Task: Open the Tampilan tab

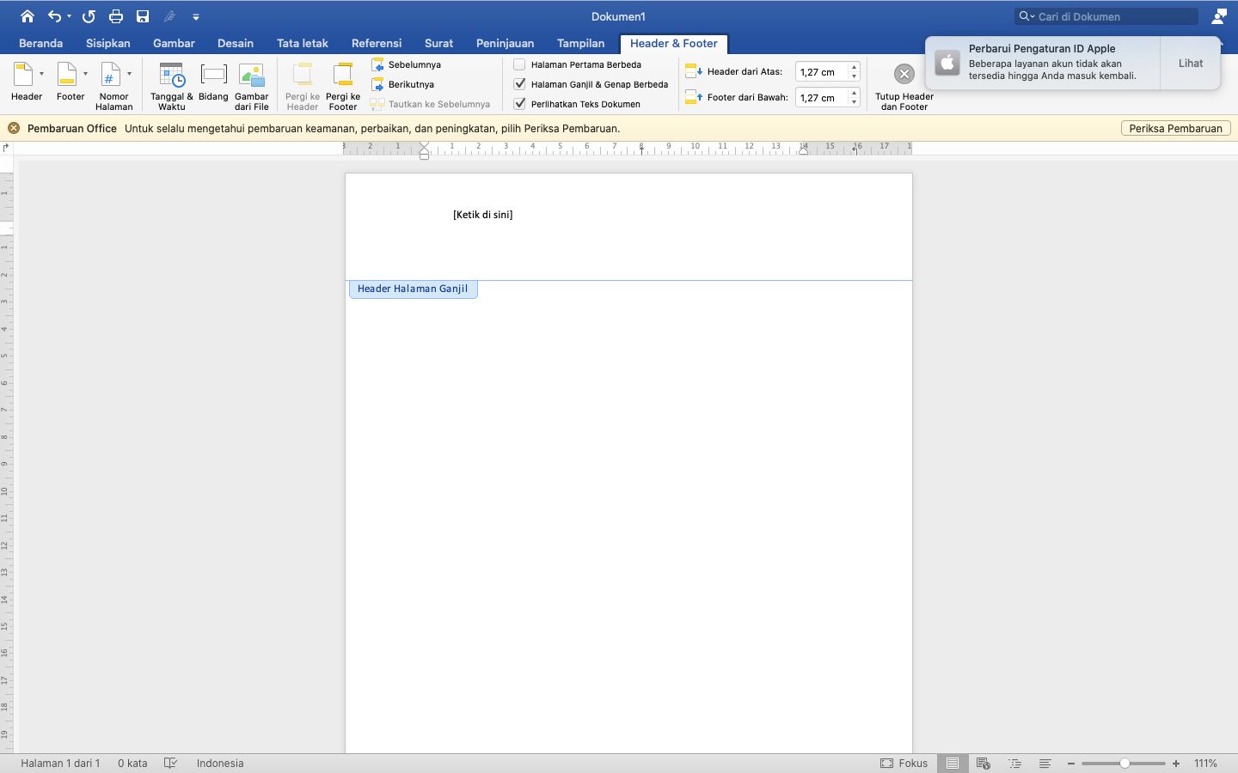Action: (580, 43)
